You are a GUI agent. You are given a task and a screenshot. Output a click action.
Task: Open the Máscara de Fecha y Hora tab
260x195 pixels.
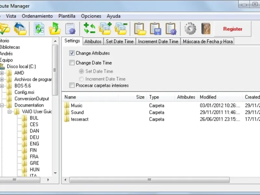(208, 41)
